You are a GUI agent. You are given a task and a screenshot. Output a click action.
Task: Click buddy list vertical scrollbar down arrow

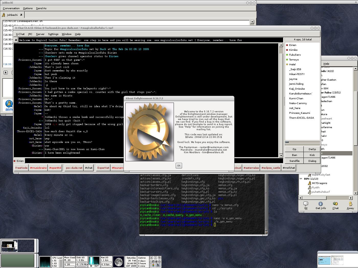coord(355,193)
